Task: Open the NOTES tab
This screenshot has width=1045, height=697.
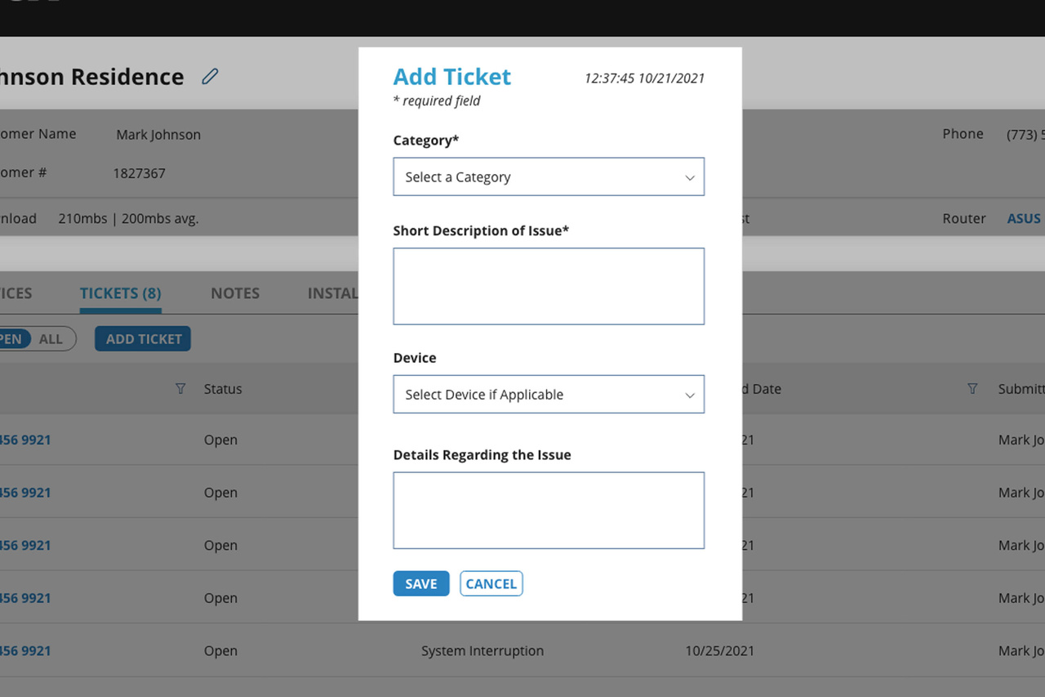Action: tap(235, 293)
